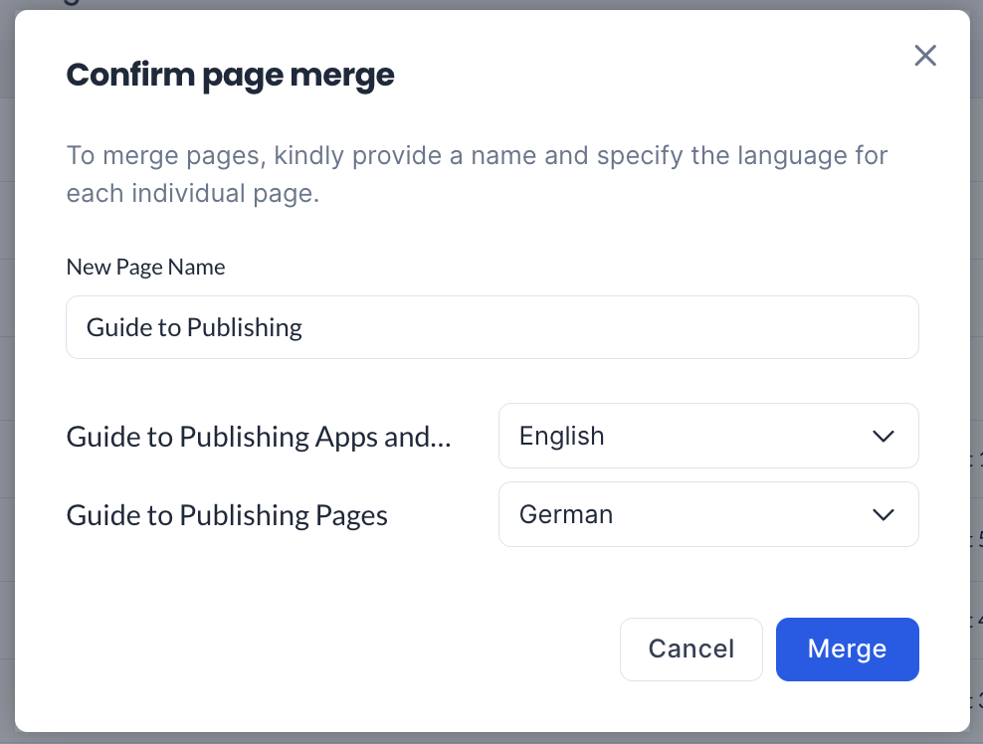
Task: Click the 'Confirm page merge' heading
Action: pos(230,76)
